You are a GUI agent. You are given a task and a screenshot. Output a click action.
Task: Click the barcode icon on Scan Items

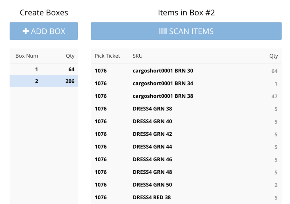coord(163,31)
